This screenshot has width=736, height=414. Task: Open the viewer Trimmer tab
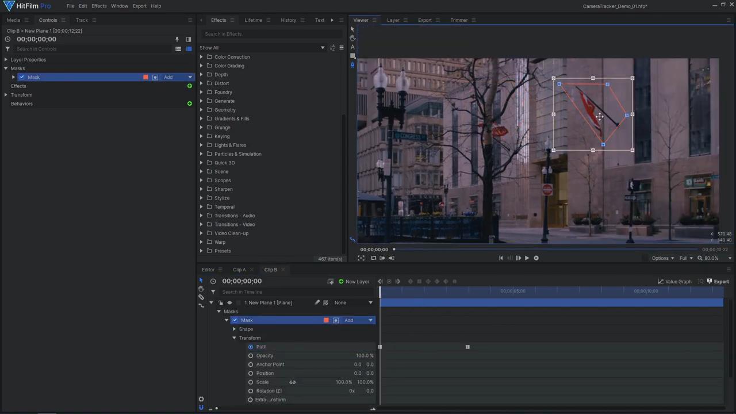[459, 20]
